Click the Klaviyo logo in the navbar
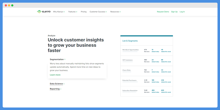The width and height of the screenshot is (220, 110). (44, 12)
